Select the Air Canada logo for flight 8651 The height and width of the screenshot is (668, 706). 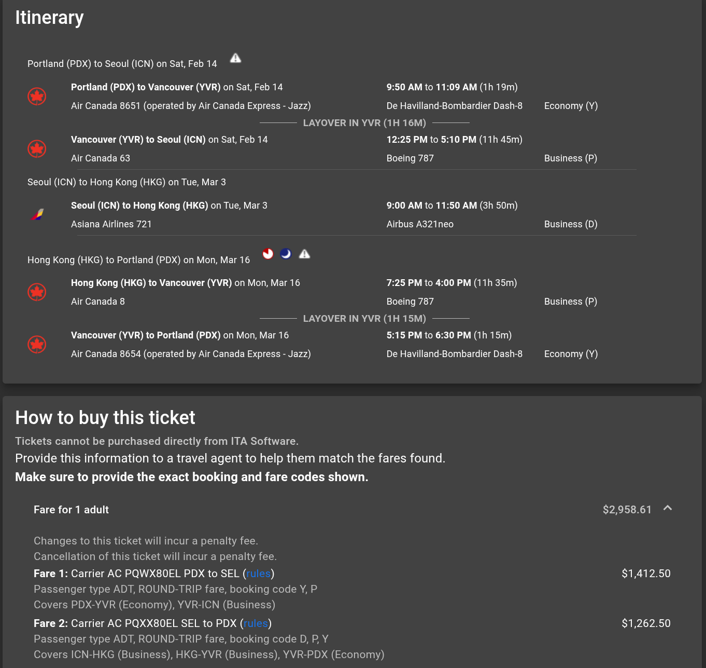37,97
